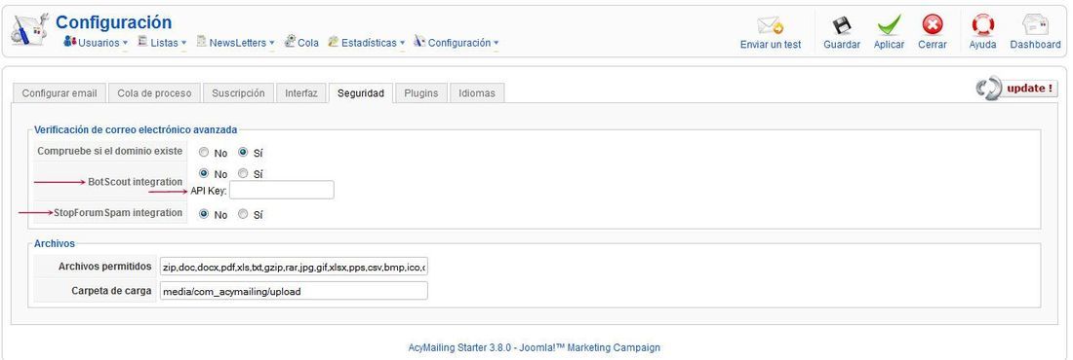Viewport: 1073px width, 360px height.
Task: Click 'Compruebe si el dominio existe' label
Action: [x=110, y=150]
